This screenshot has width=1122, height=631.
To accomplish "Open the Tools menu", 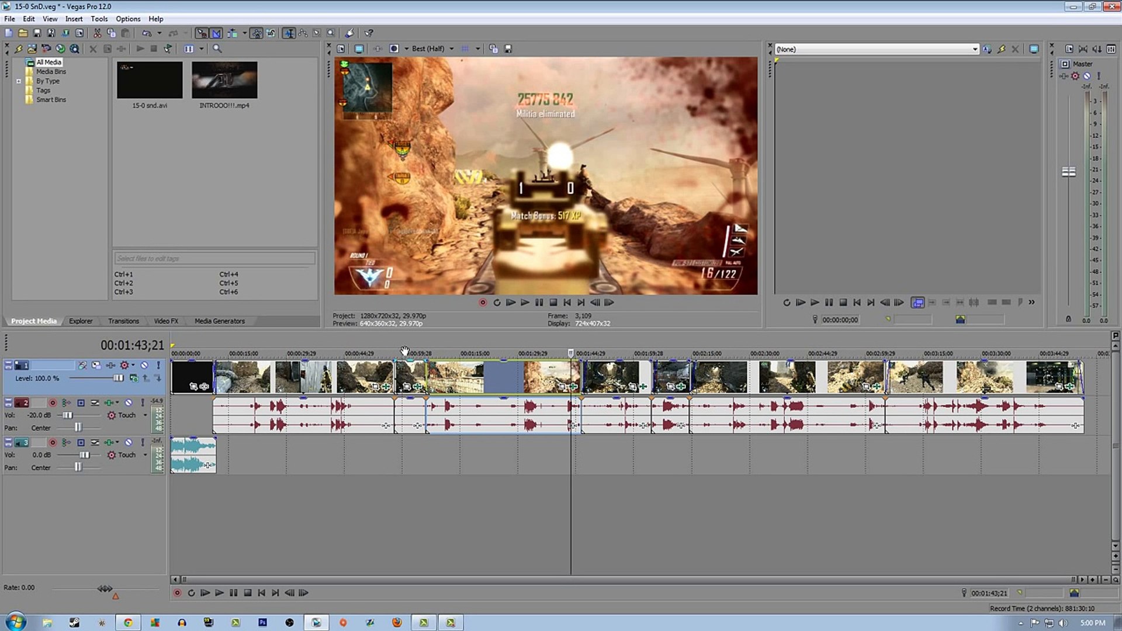I will point(99,19).
